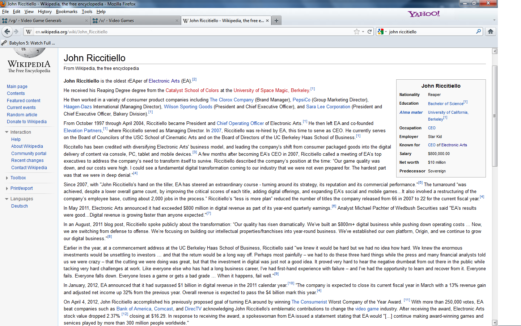Open the Featured content link

pos(24,101)
